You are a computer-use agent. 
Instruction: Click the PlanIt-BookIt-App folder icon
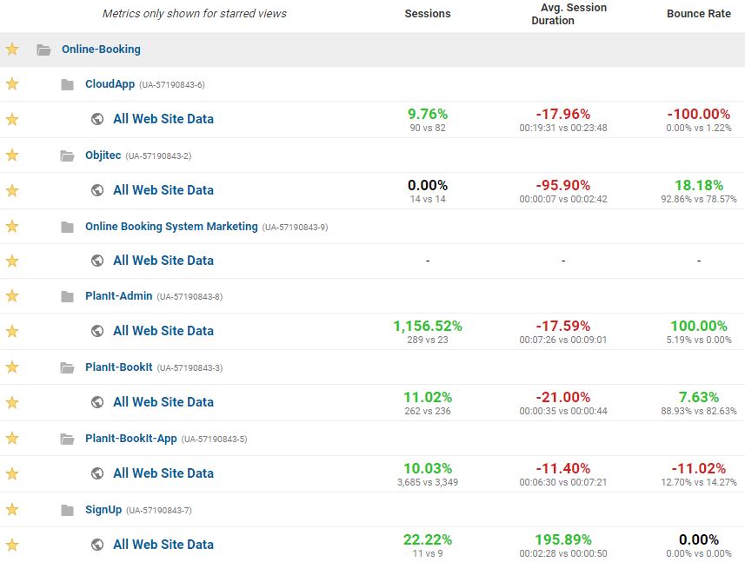coord(67,439)
